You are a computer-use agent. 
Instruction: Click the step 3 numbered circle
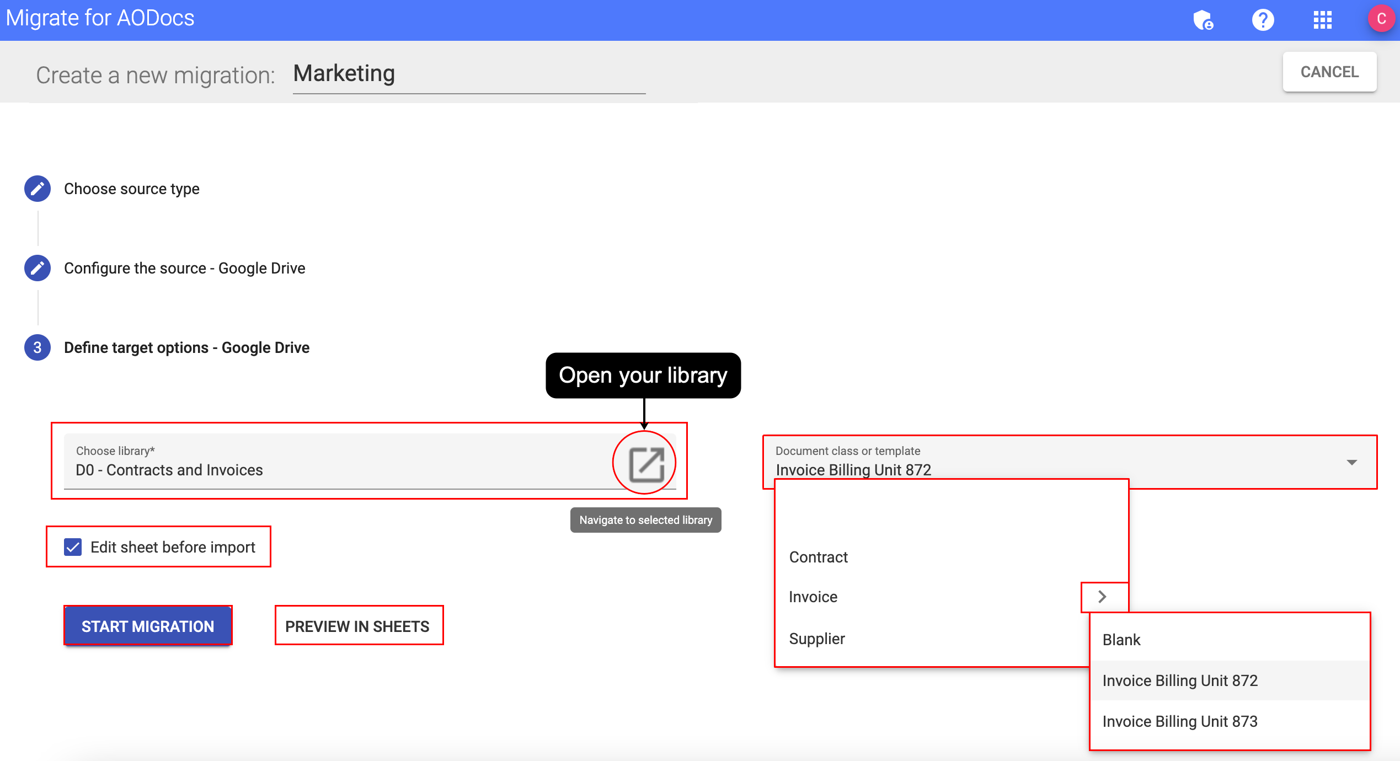coord(37,347)
